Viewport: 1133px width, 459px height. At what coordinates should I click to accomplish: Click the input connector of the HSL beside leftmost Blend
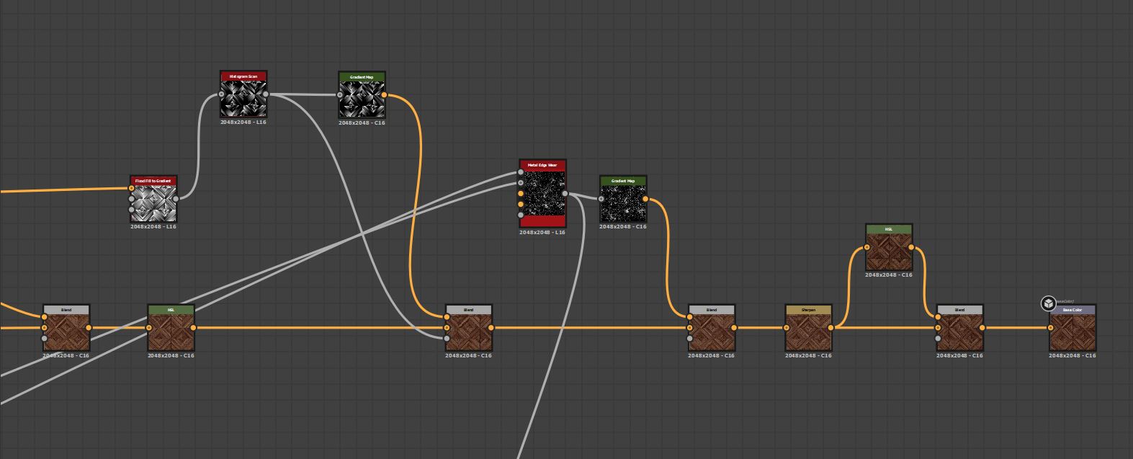(149, 328)
